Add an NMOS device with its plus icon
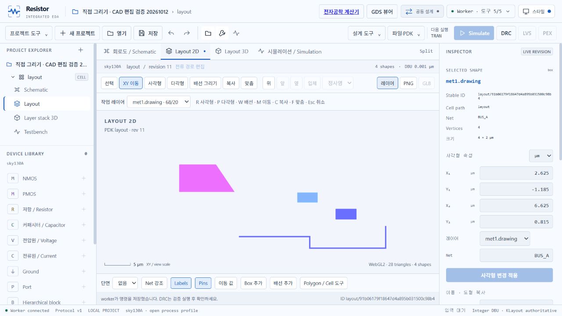562x316 pixels. point(84,178)
